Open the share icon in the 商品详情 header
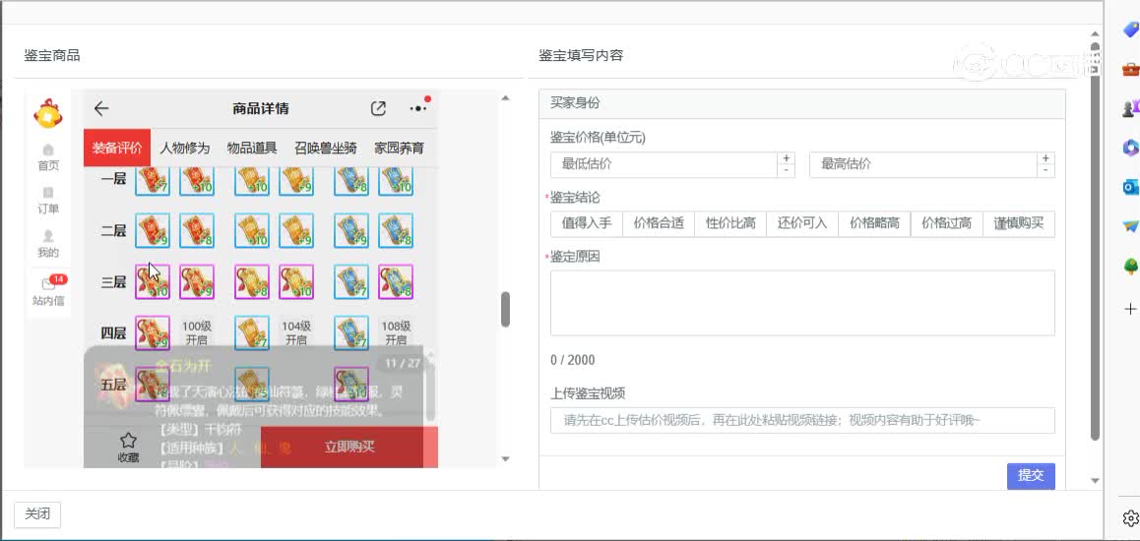The width and height of the screenshot is (1140, 541). coord(378,109)
